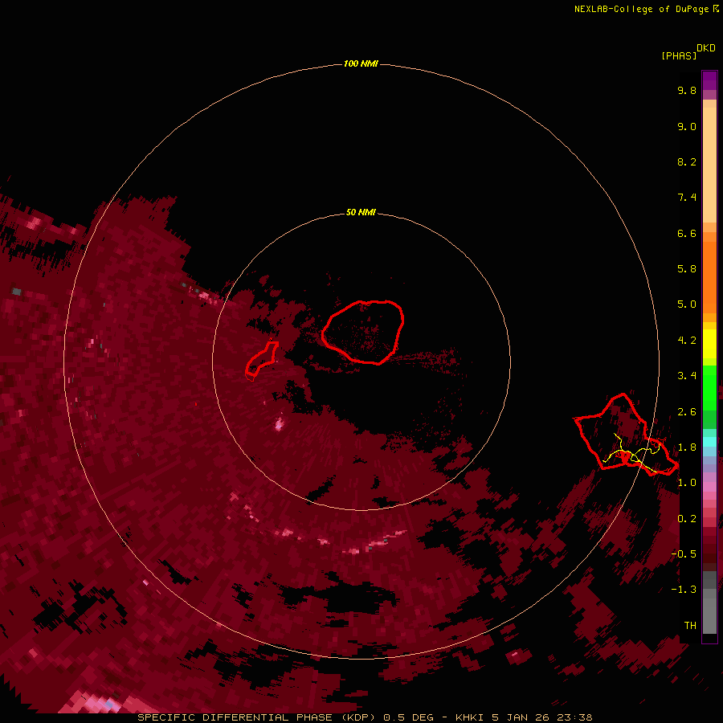This screenshot has height=723, width=723.
Task: Click the "KHKI" radar station identifier
Action: click(x=470, y=717)
